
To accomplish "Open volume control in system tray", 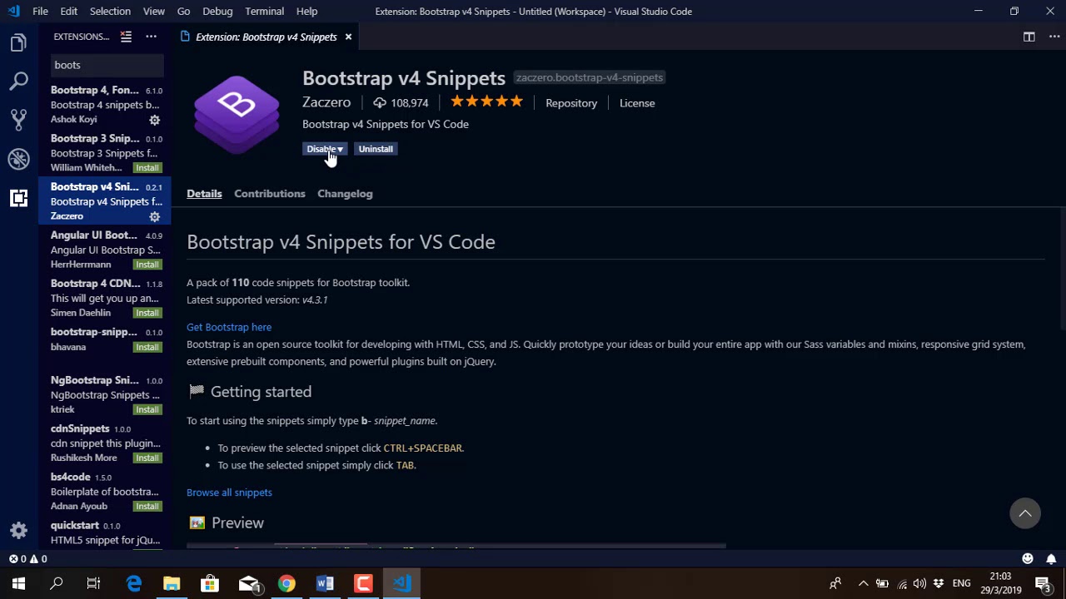I will [x=919, y=584].
